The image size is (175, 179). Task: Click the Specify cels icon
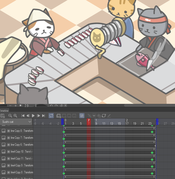click(64, 116)
